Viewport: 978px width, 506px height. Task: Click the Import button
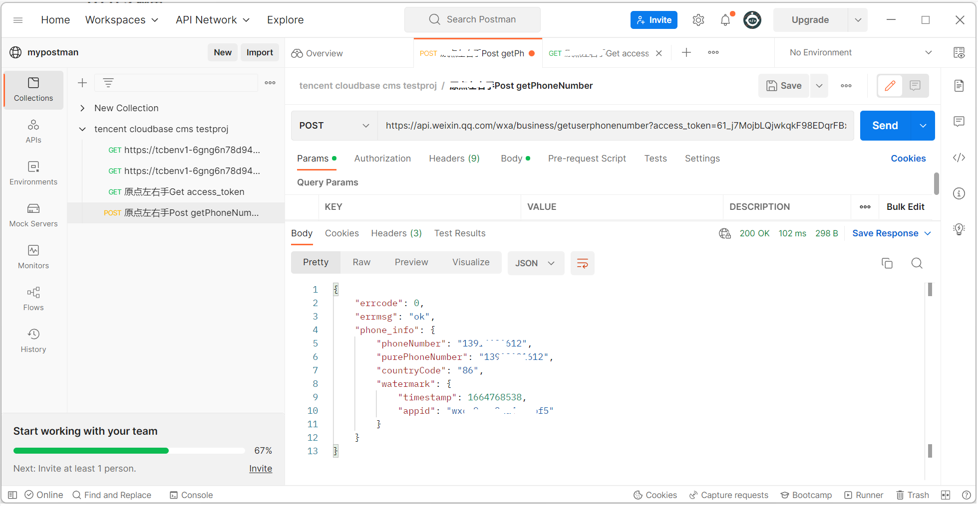coord(260,52)
